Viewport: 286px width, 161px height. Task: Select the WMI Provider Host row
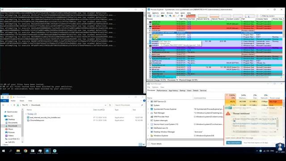click(x=185, y=117)
